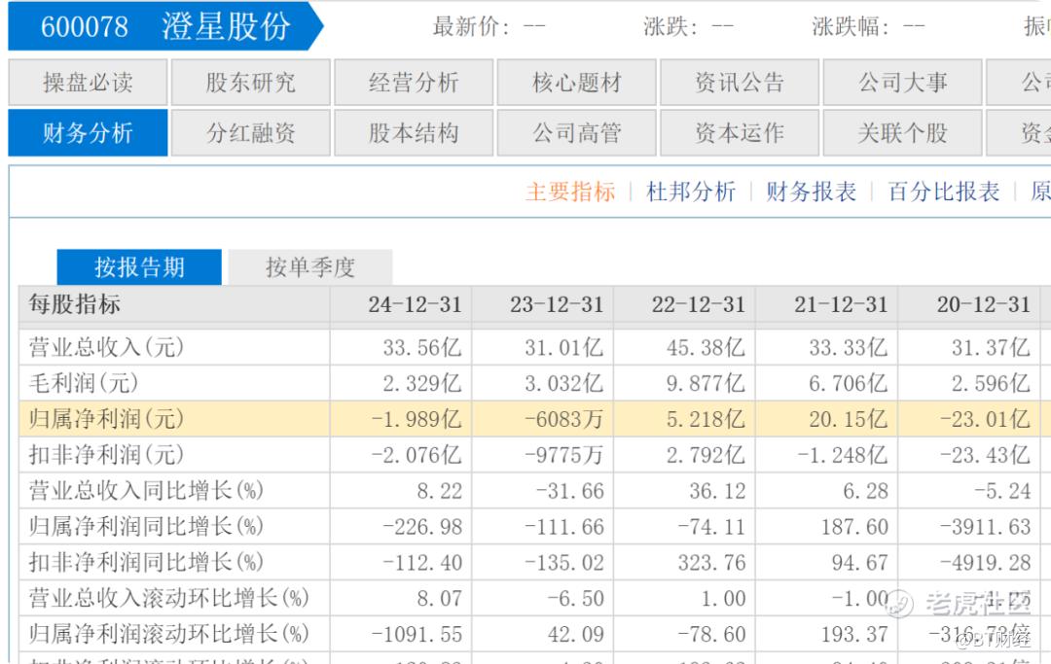Select the 财务分析 tab
The width and height of the screenshot is (1051, 664).
coord(88,132)
